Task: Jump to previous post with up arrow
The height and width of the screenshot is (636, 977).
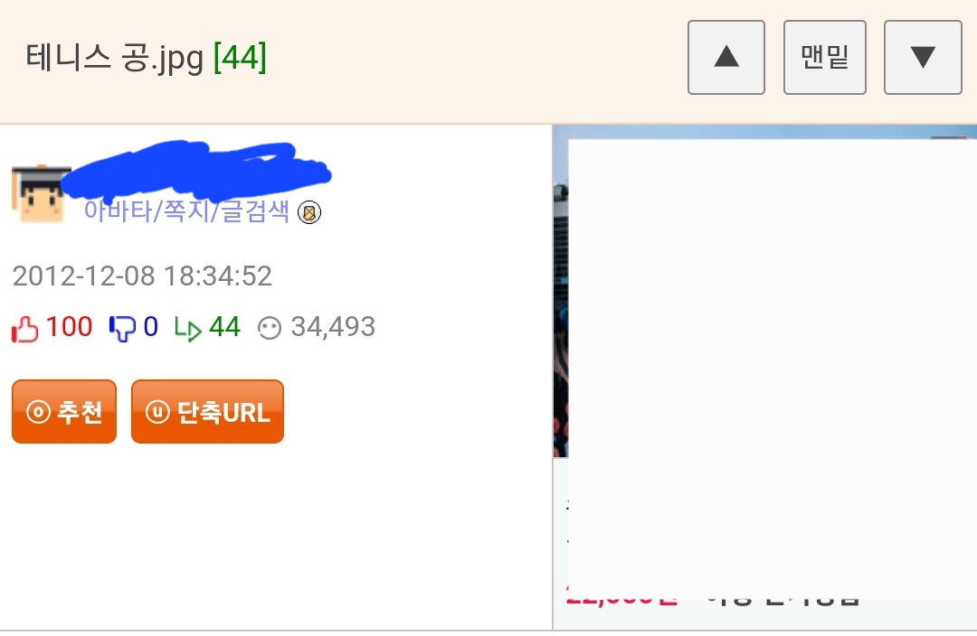Action: point(726,57)
